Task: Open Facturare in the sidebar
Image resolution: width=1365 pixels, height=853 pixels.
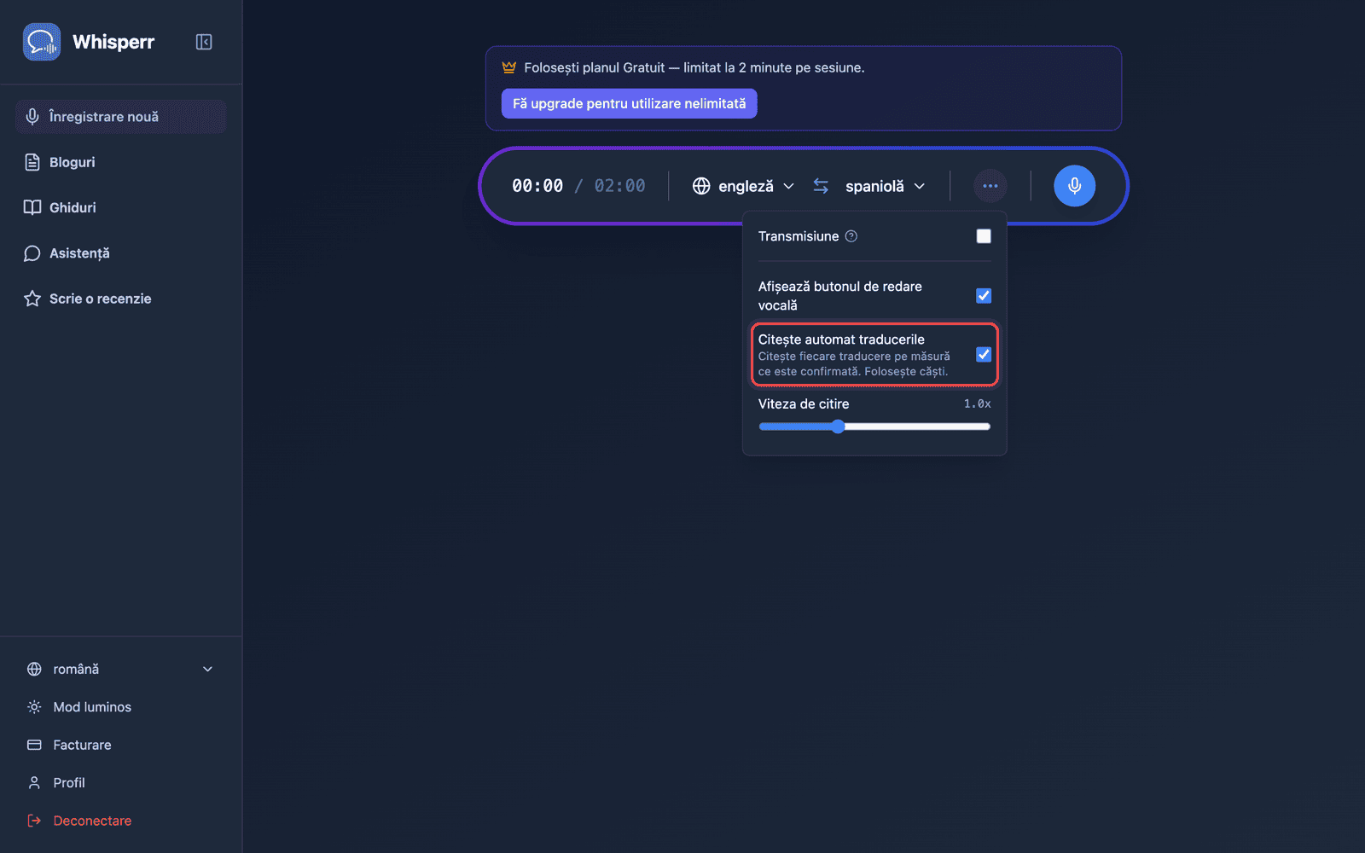Action: (120, 745)
